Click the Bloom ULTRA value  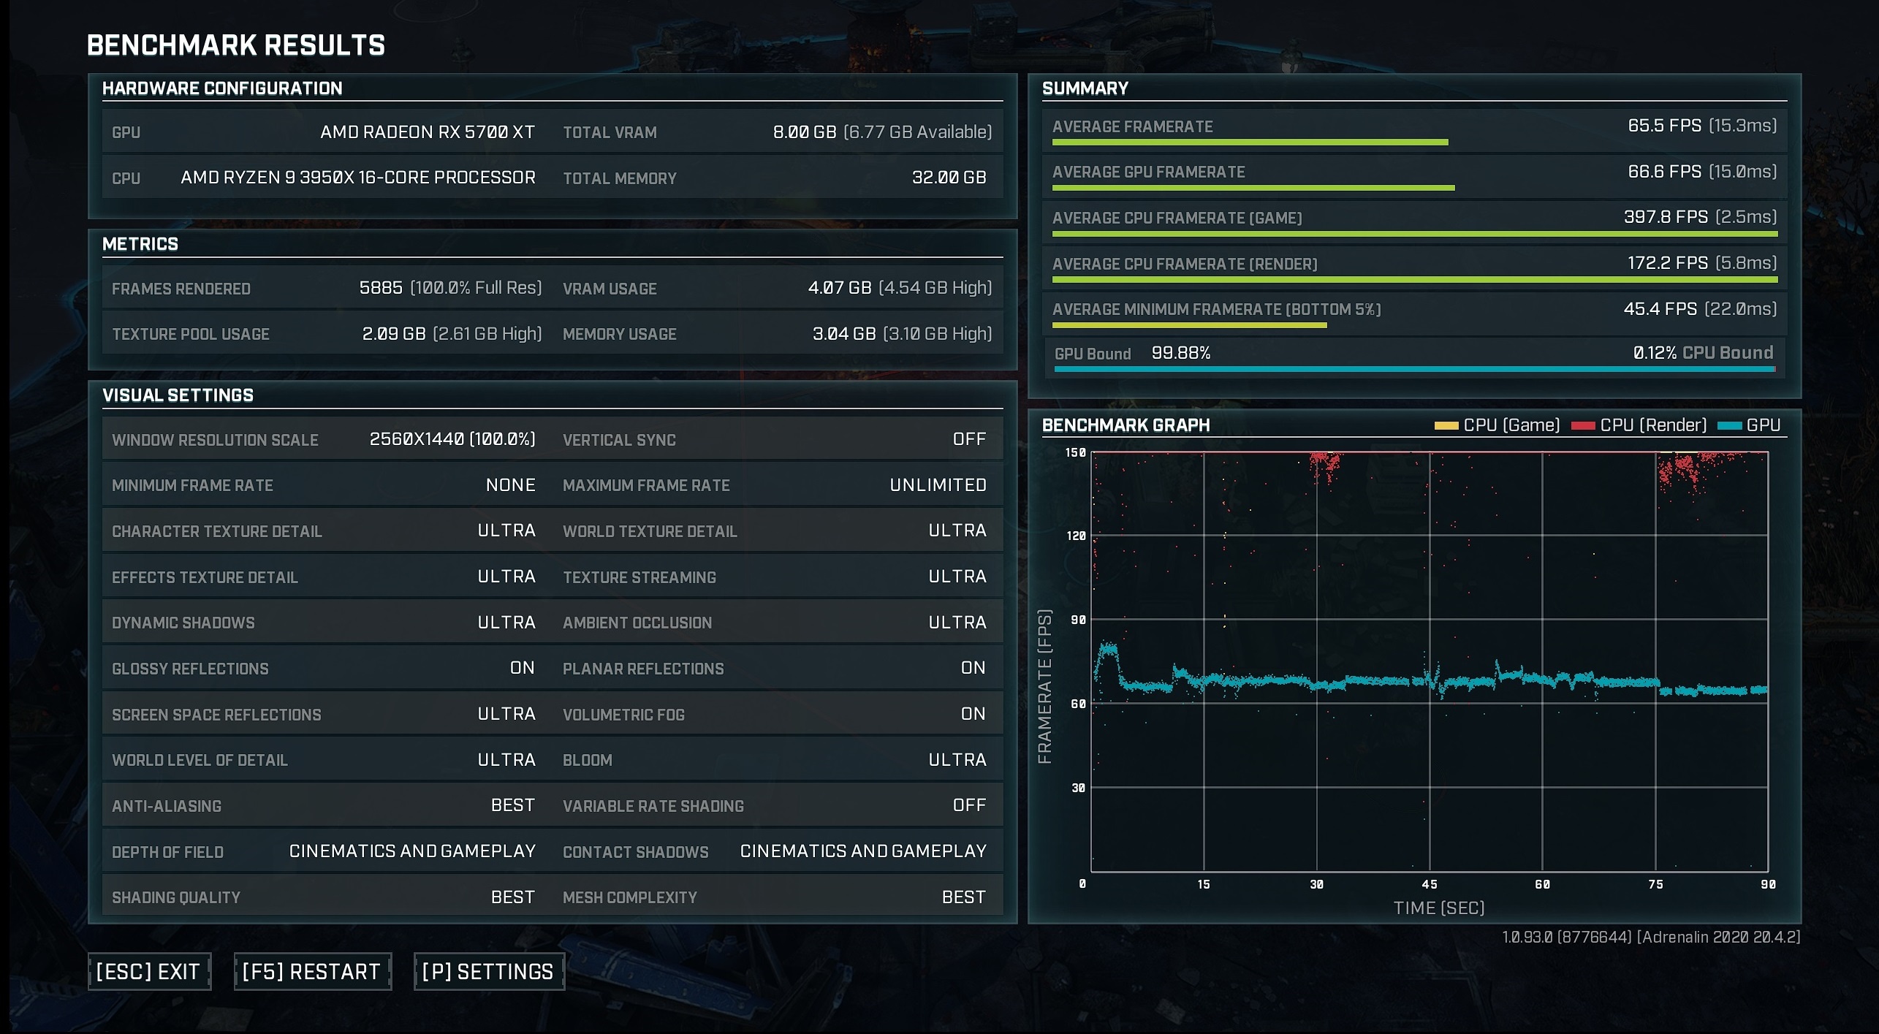point(957,760)
